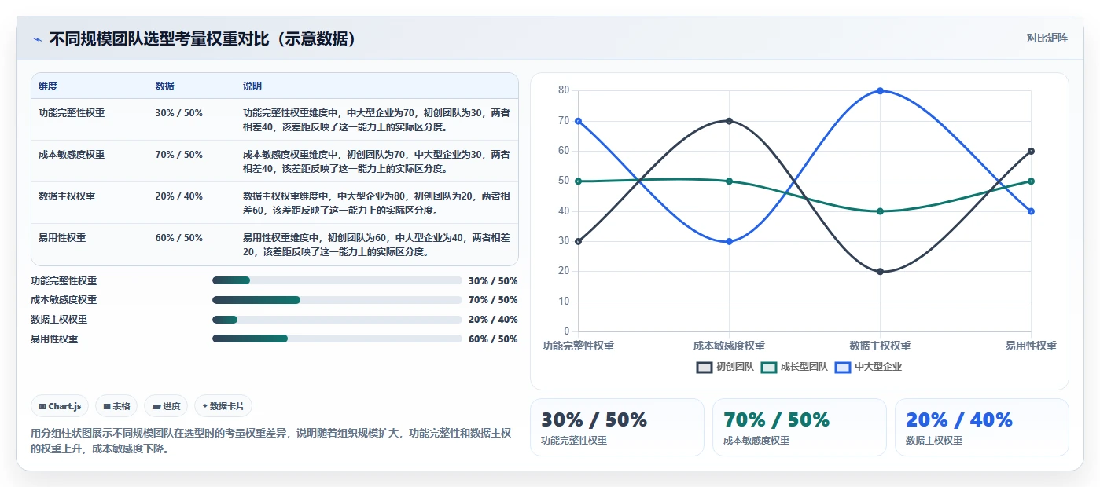
Task: Click the 表格 tag chip
Action: tap(116, 406)
